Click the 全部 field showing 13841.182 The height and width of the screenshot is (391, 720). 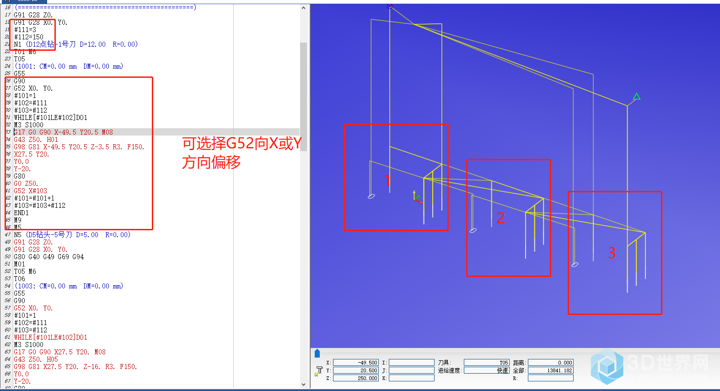(x=551, y=370)
